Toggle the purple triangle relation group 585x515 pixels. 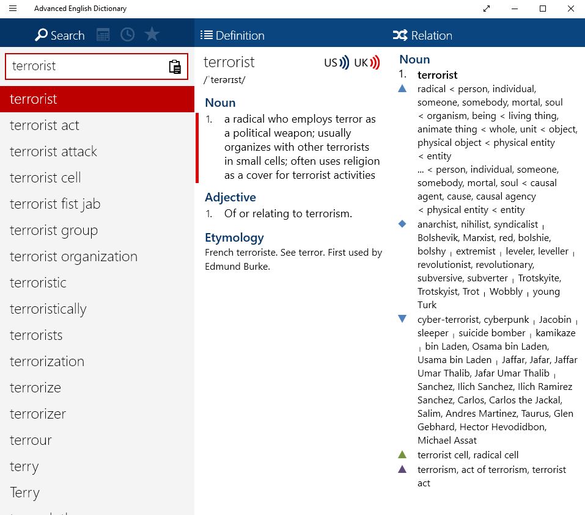click(x=402, y=469)
